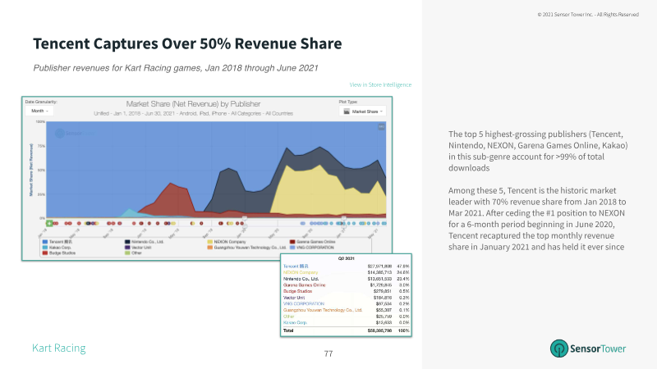This screenshot has height=369, width=657.
Task: Click the plot type area chart icon
Action: pyautogui.click(x=347, y=112)
